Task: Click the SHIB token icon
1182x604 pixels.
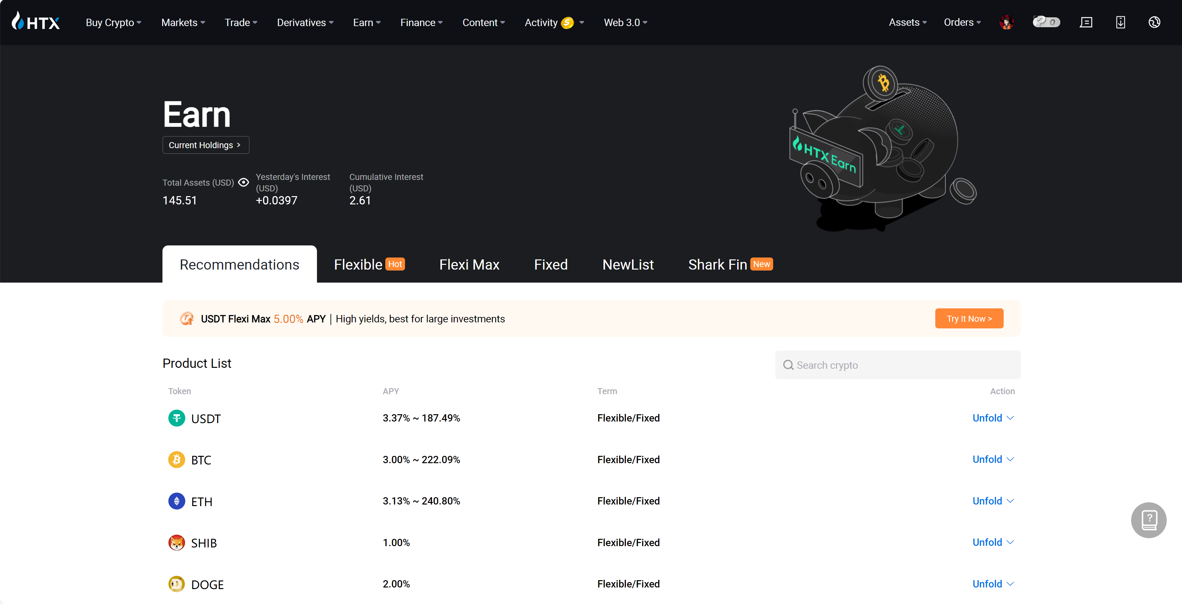Action: [x=176, y=543]
